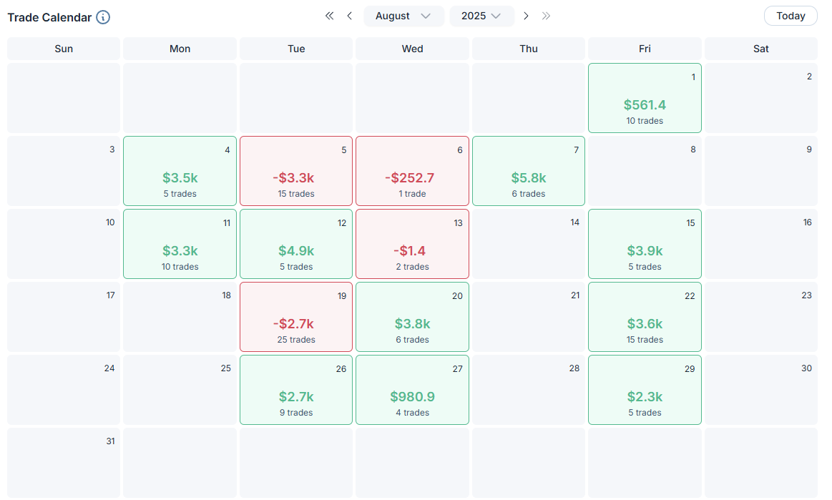Image resolution: width=832 pixels, height=500 pixels.
Task: Click the August 31 day cell
Action: 64,463
